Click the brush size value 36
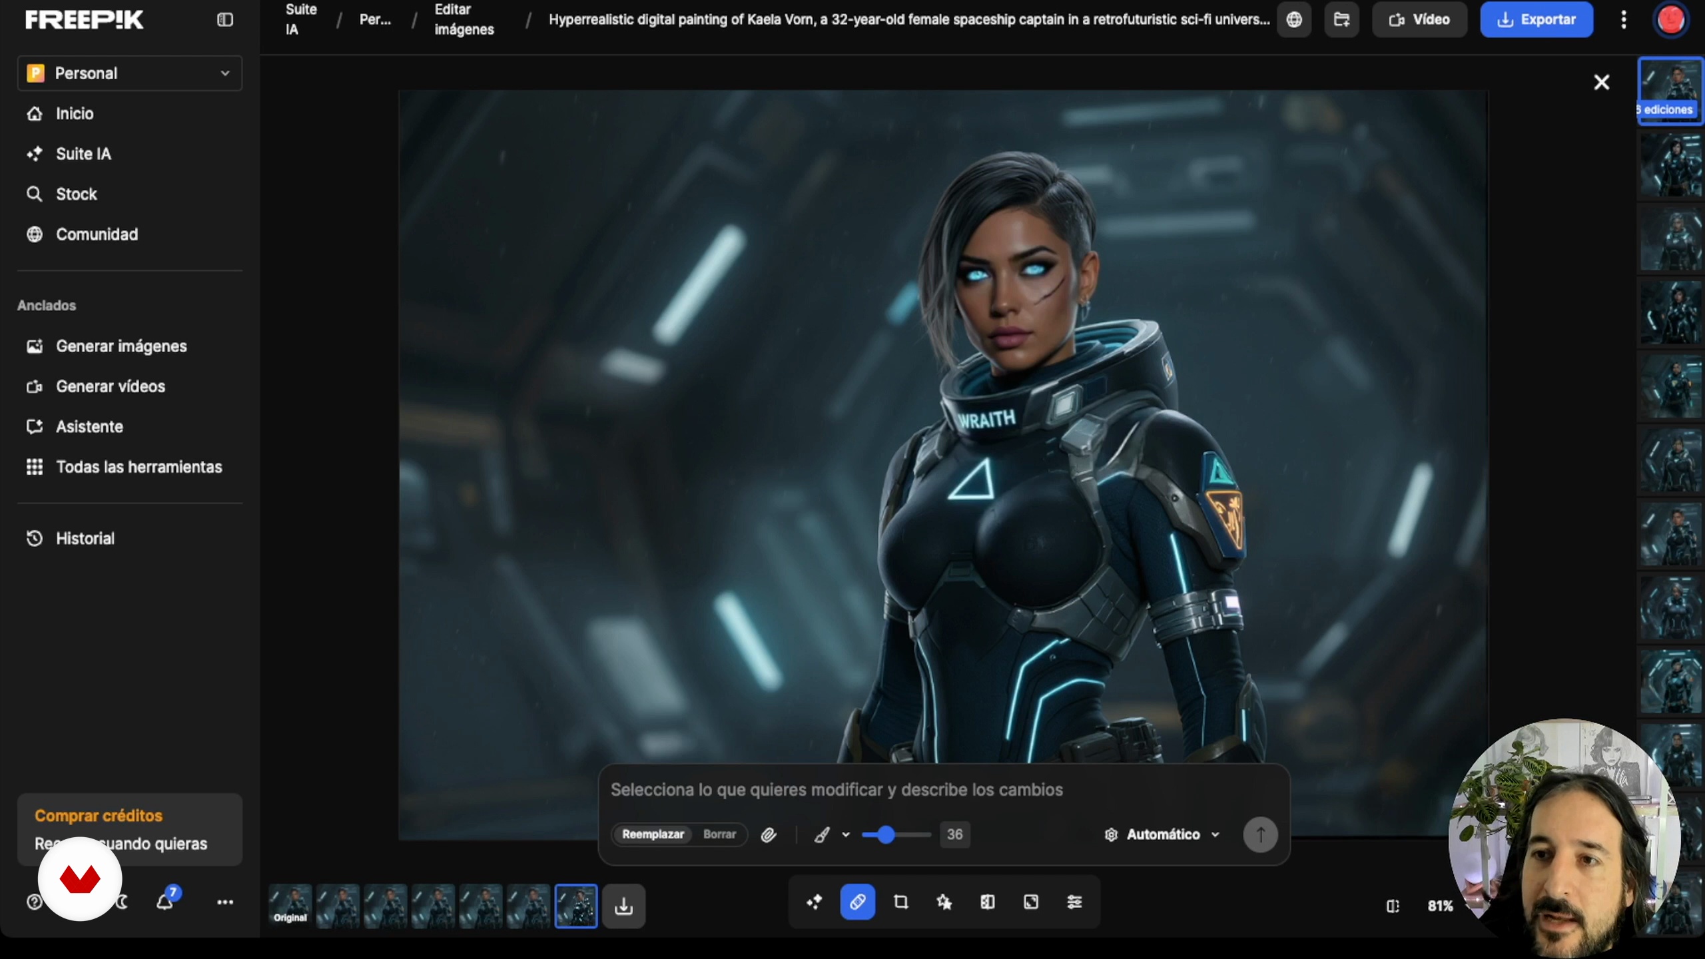The image size is (1705, 959). [954, 834]
